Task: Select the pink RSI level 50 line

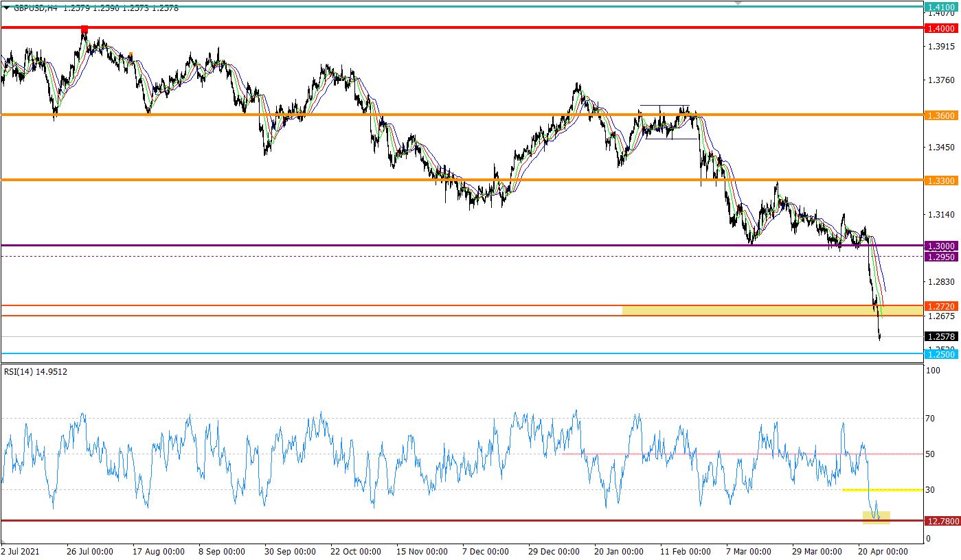Action: click(x=743, y=454)
